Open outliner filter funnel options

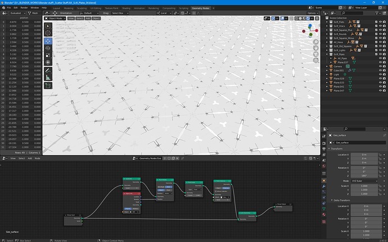pos(377,13)
